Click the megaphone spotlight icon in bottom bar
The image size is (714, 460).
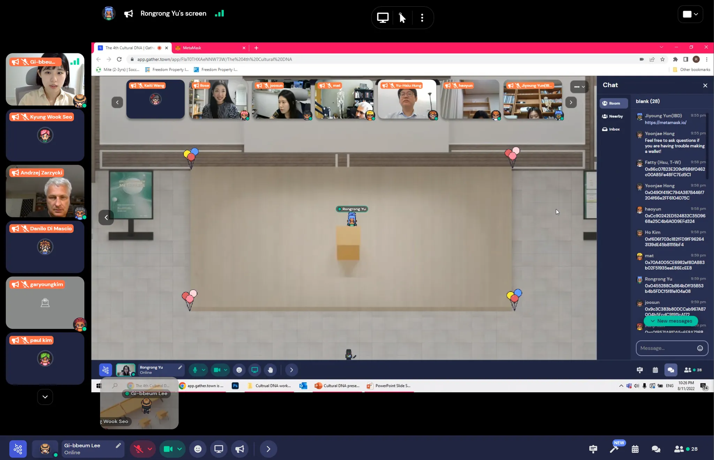tap(240, 449)
